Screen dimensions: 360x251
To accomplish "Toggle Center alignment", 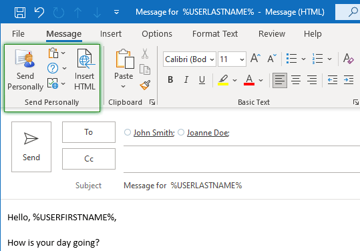I will pyautogui.click(x=296, y=80).
